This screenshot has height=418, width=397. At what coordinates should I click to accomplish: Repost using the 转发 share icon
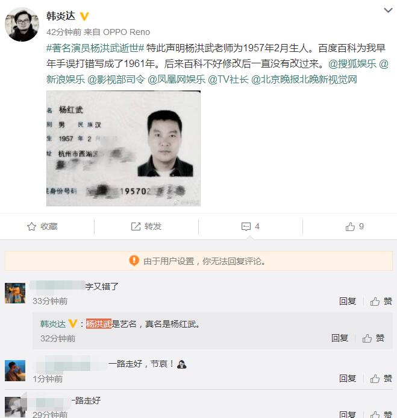click(x=146, y=226)
